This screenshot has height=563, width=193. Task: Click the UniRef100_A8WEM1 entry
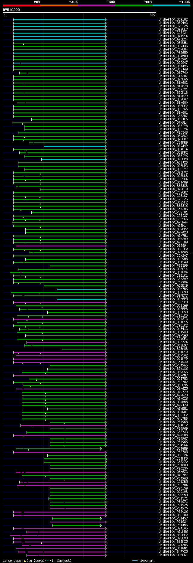(173, 409)
